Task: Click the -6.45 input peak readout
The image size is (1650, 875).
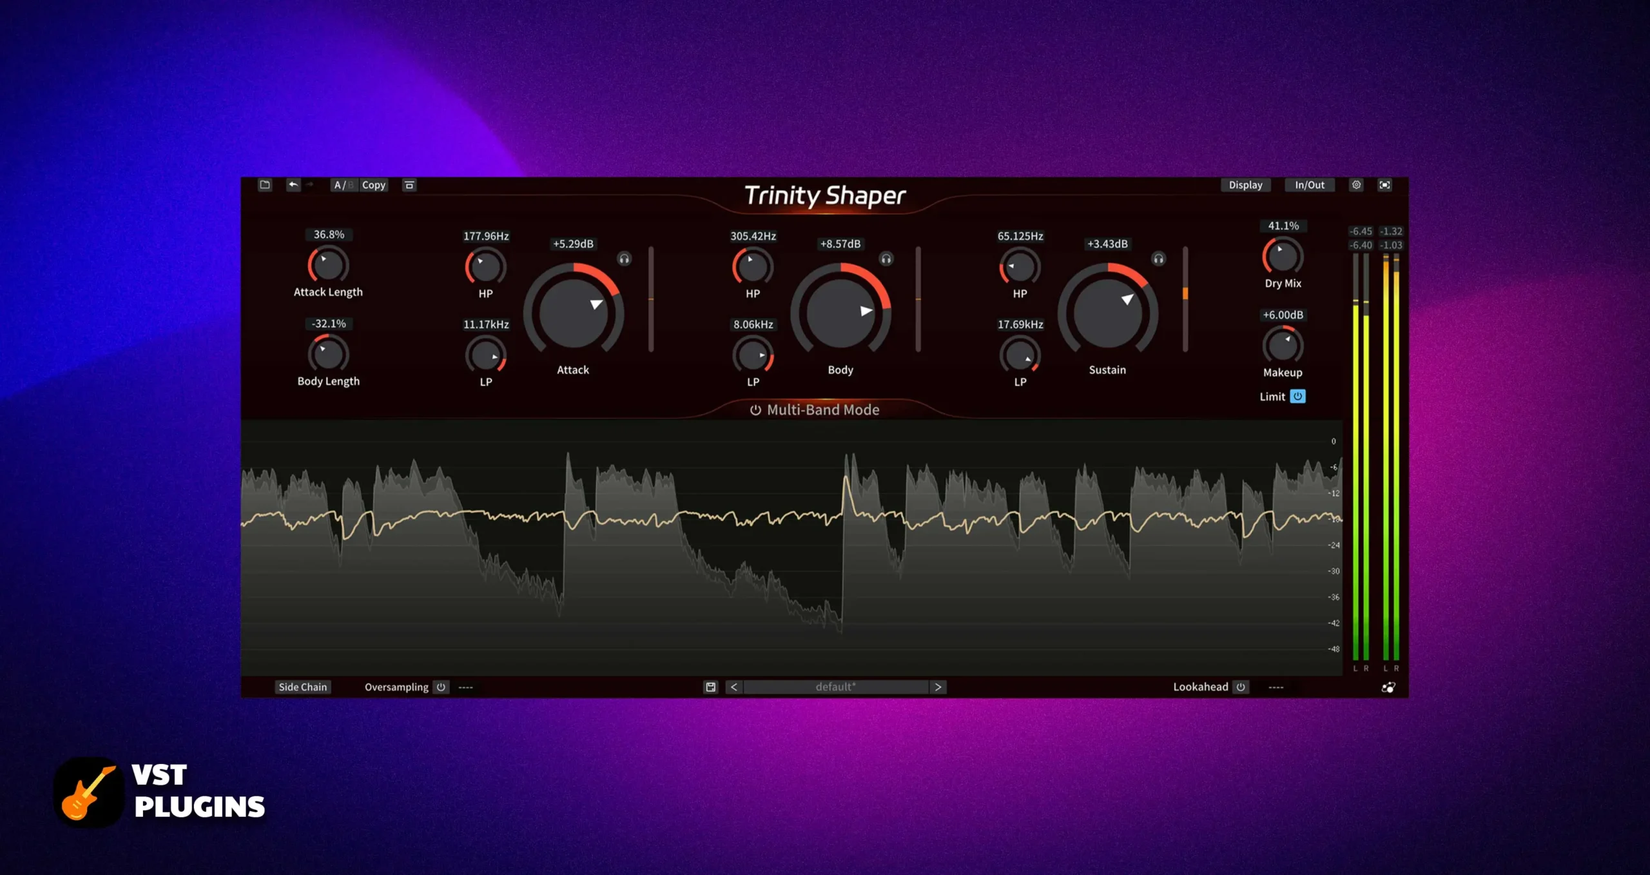Action: 1361,231
